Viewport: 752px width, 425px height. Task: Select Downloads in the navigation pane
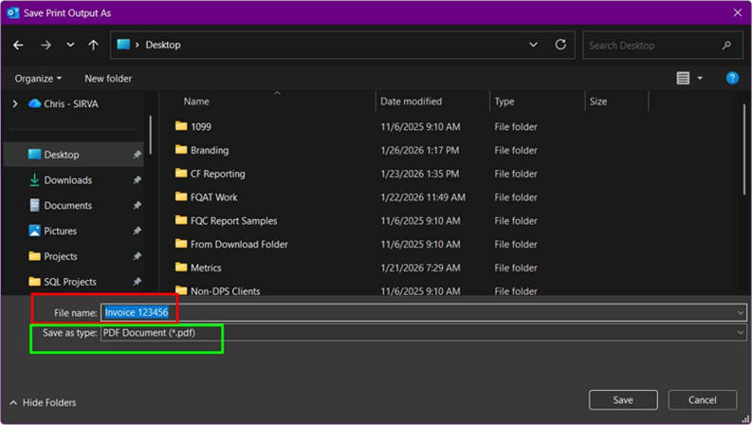point(67,180)
